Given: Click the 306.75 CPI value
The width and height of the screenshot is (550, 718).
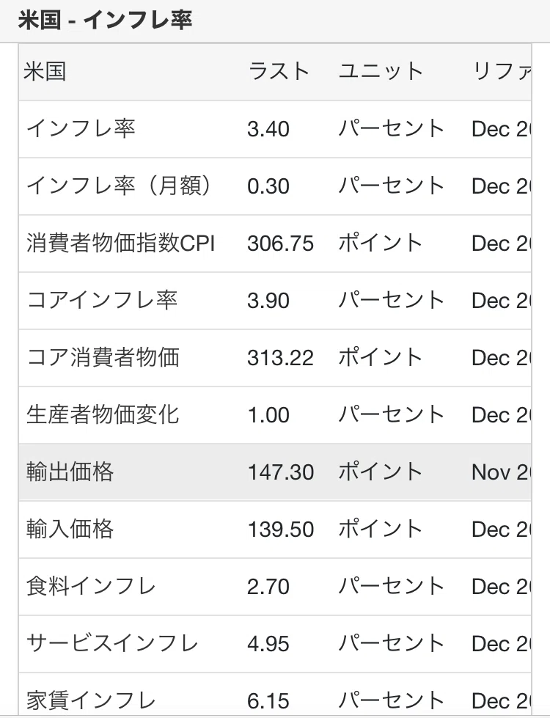Looking at the screenshot, I should click(x=280, y=243).
